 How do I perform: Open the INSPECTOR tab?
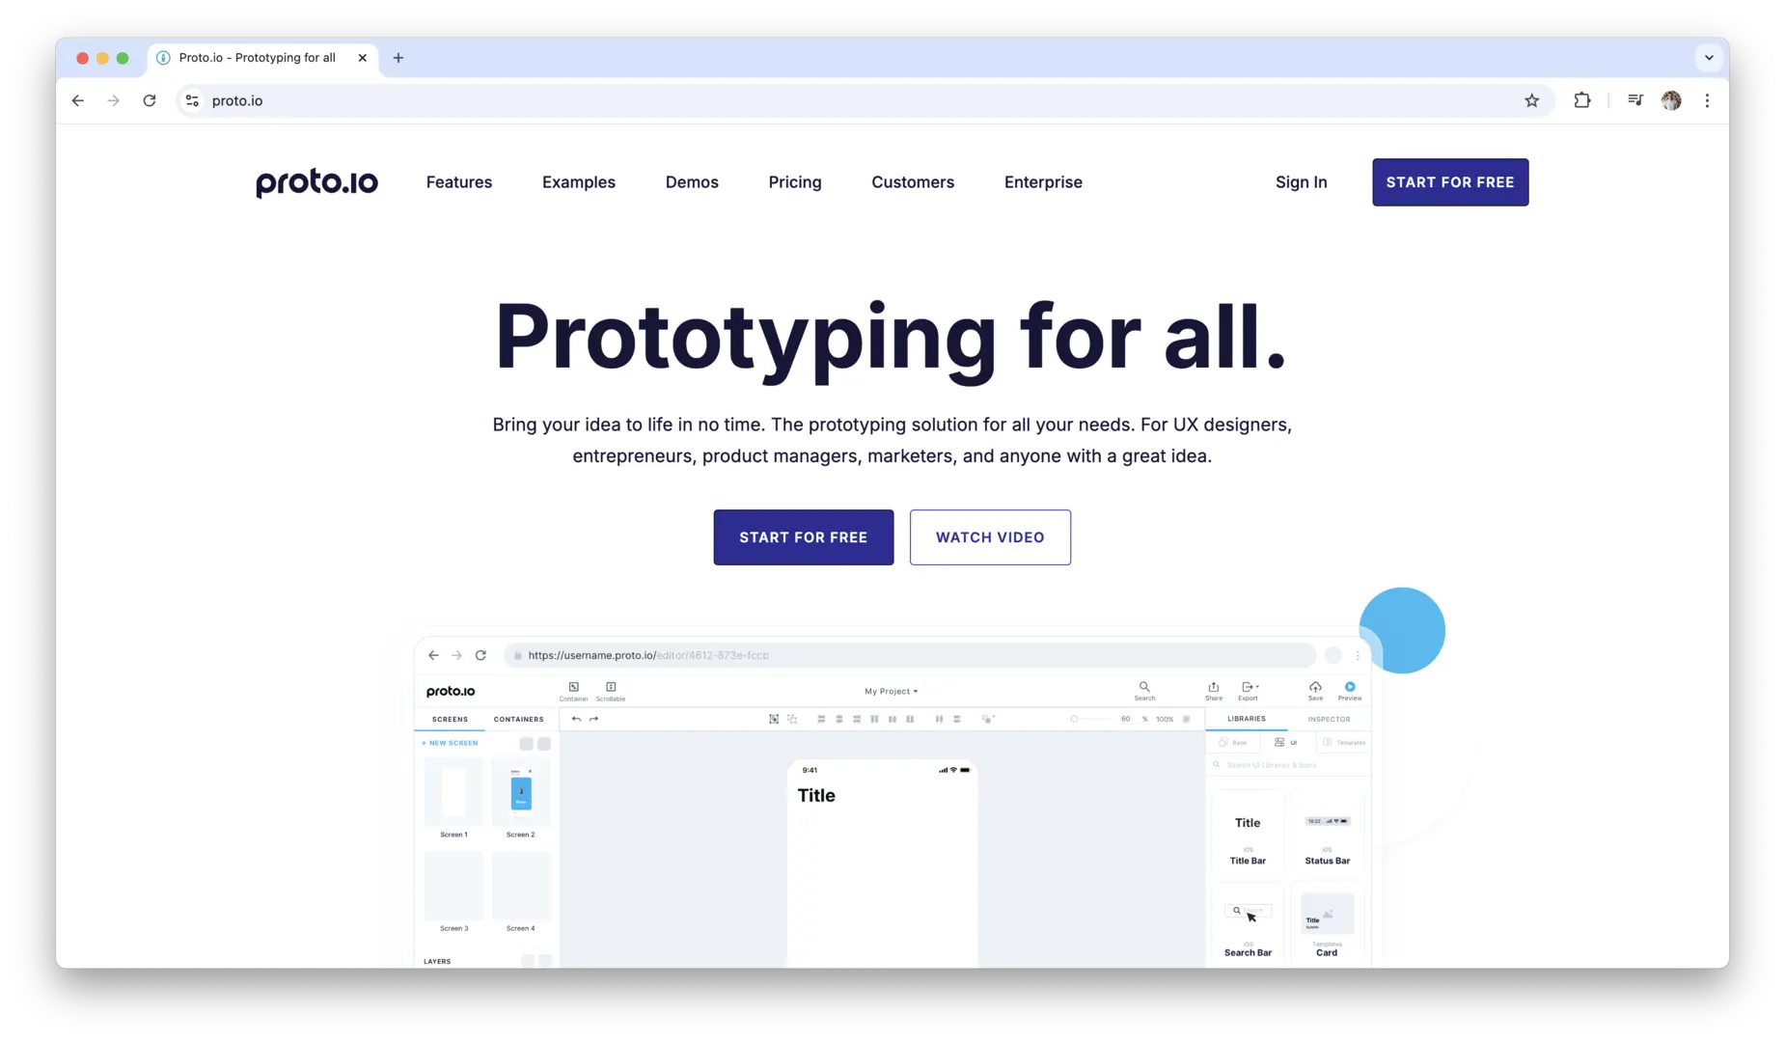[1329, 719]
